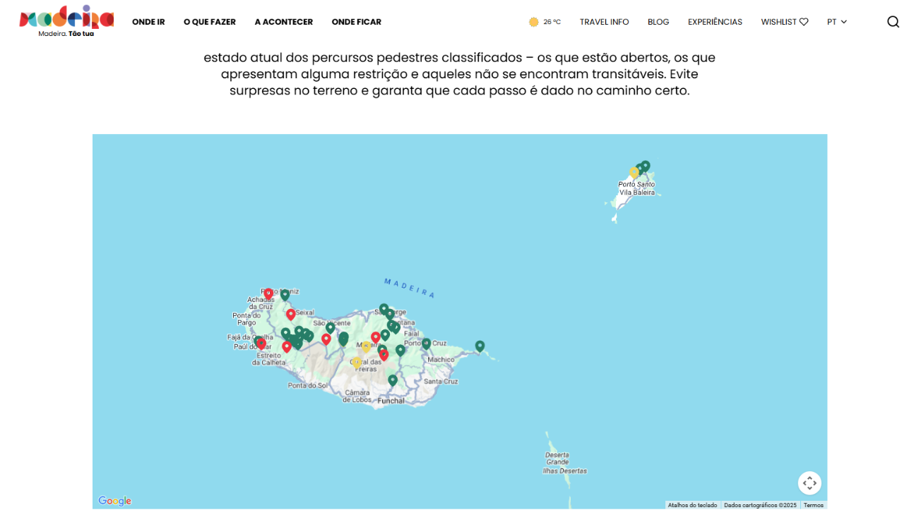The image size is (914, 529).
Task: Select yellow marker on Porto Santo
Action: tap(634, 172)
